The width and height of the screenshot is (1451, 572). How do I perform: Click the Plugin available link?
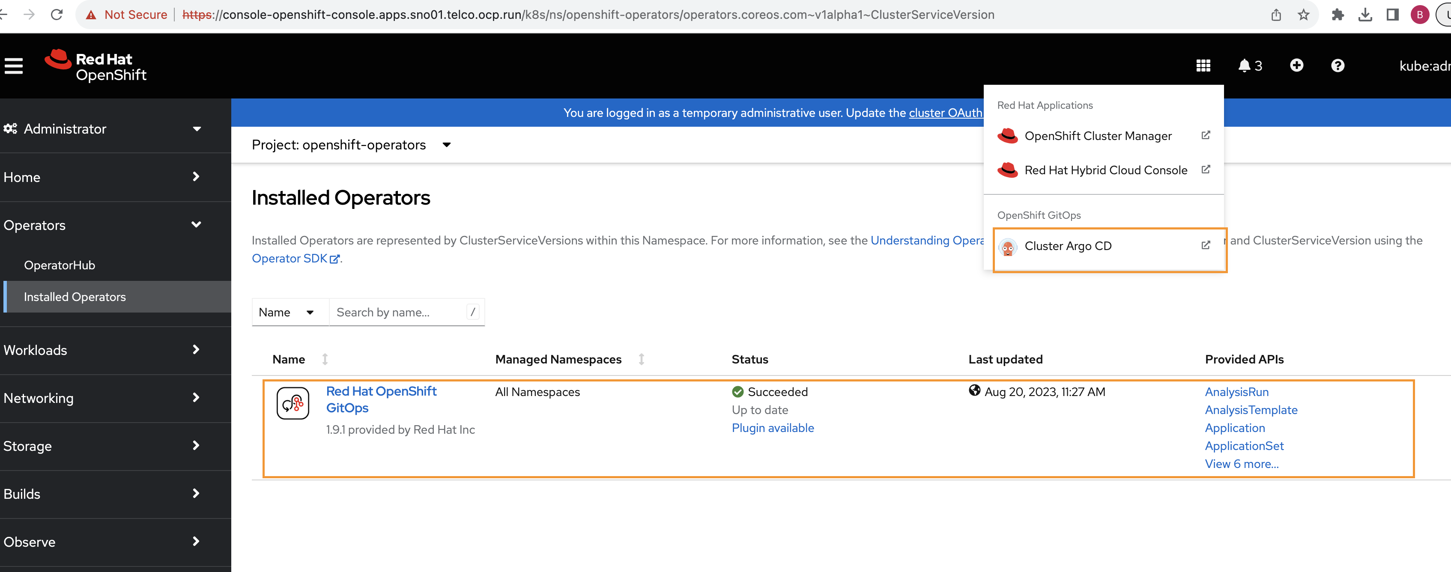772,428
